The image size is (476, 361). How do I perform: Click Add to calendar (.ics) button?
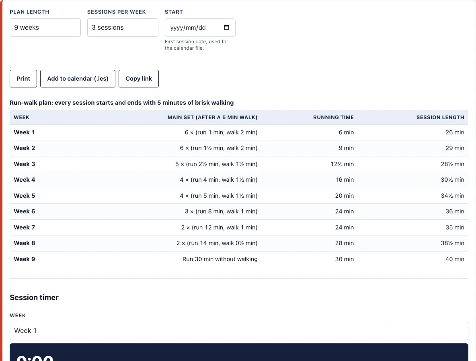coord(78,79)
